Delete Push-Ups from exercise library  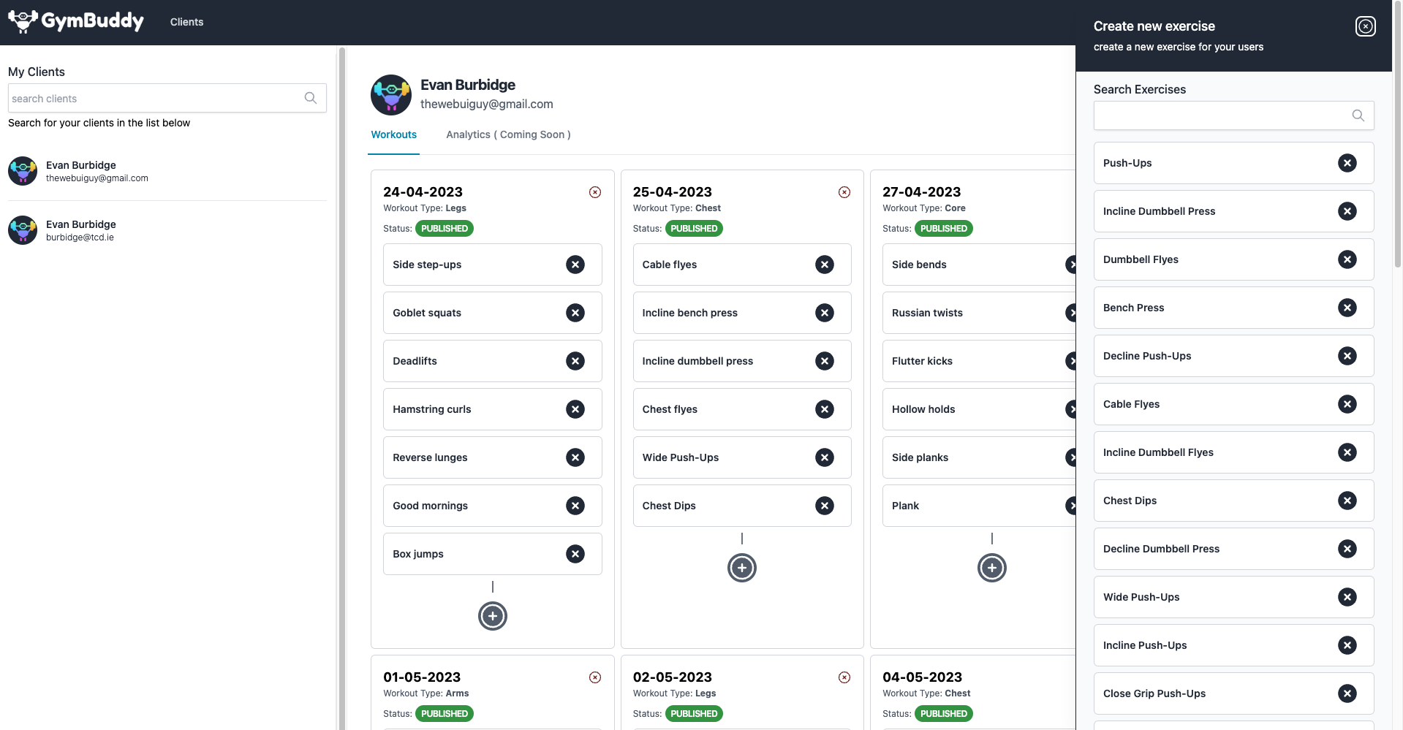(1347, 163)
